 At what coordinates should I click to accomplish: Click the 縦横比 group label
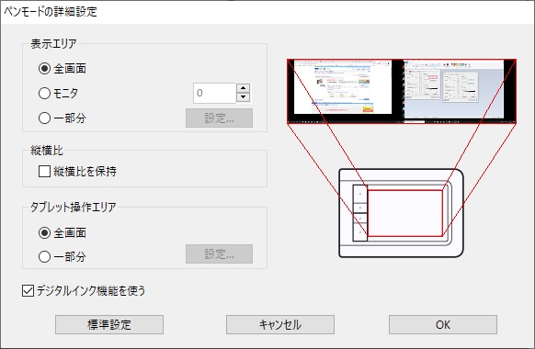pos(47,150)
